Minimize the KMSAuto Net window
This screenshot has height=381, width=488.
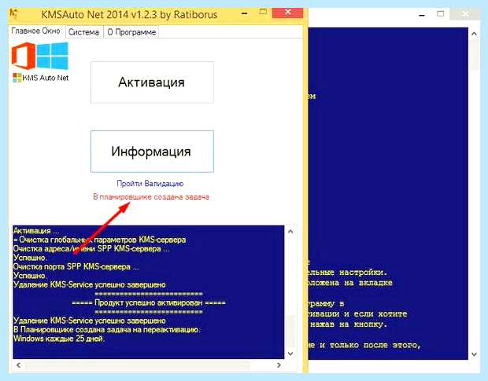click(245, 13)
